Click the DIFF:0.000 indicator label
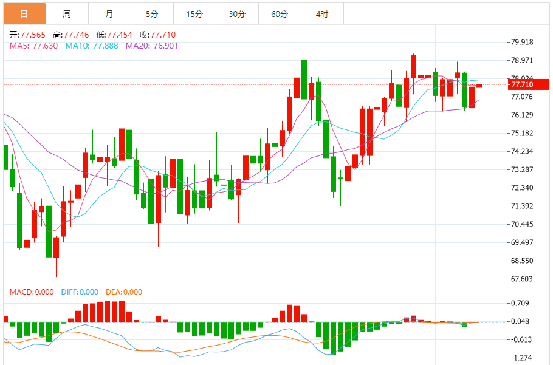 80,292
